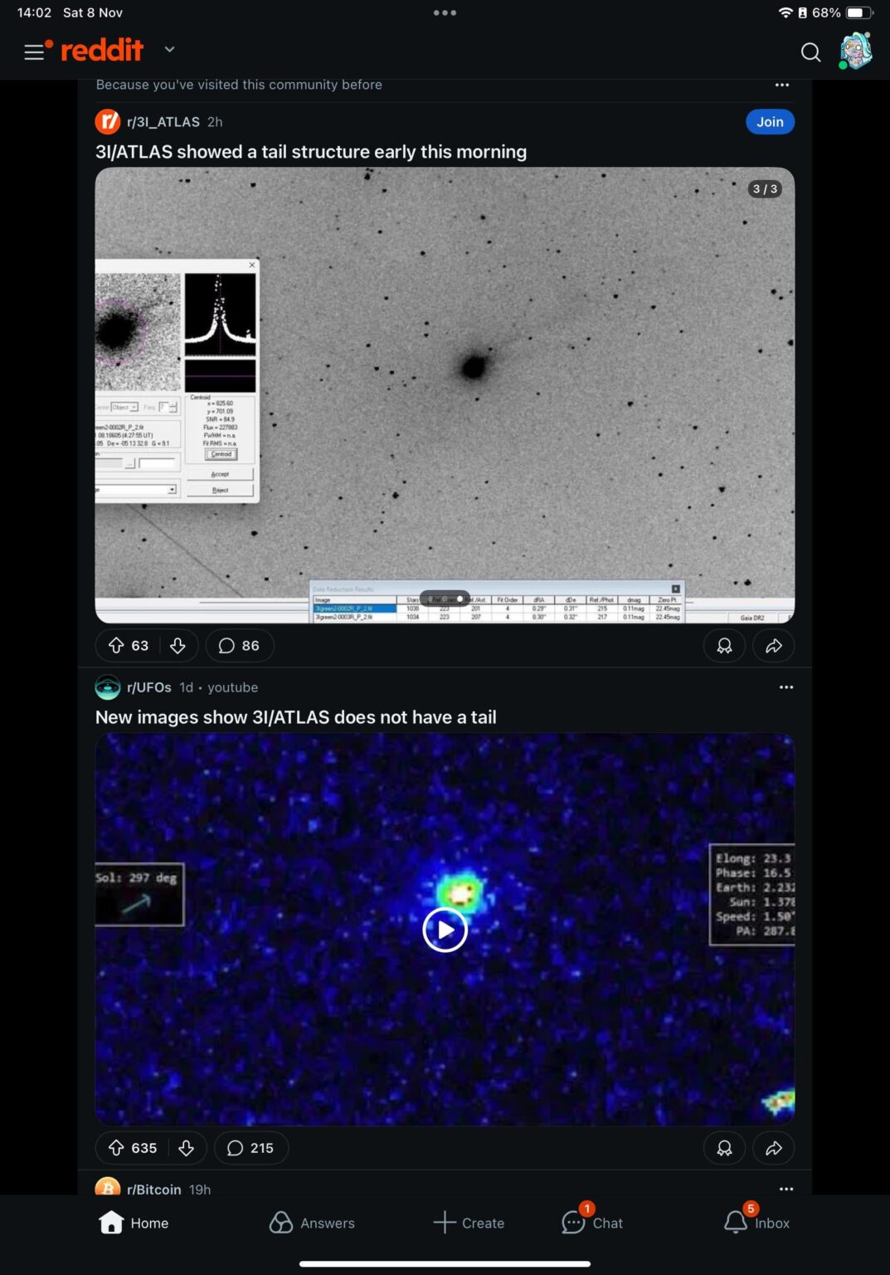Image resolution: width=890 pixels, height=1275 pixels.
Task: Open the Inbox with five notifications
Action: pos(756,1223)
